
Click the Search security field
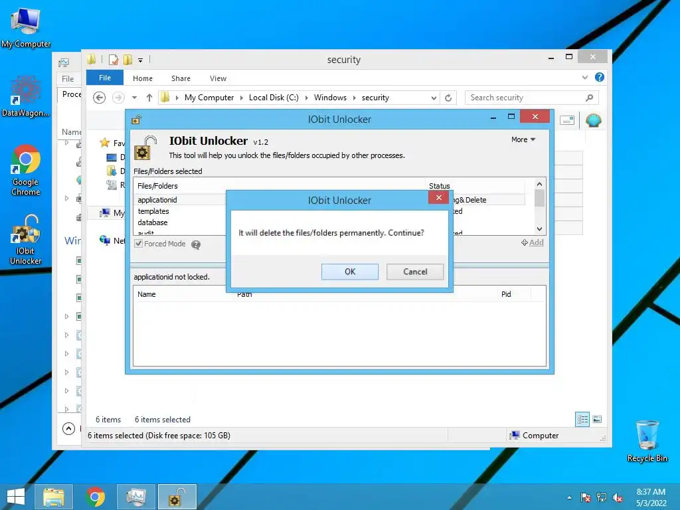click(x=525, y=98)
